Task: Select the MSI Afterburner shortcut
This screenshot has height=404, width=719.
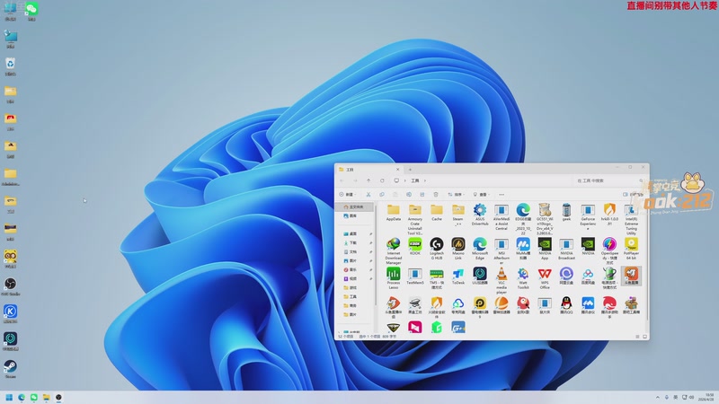Action: [502, 251]
